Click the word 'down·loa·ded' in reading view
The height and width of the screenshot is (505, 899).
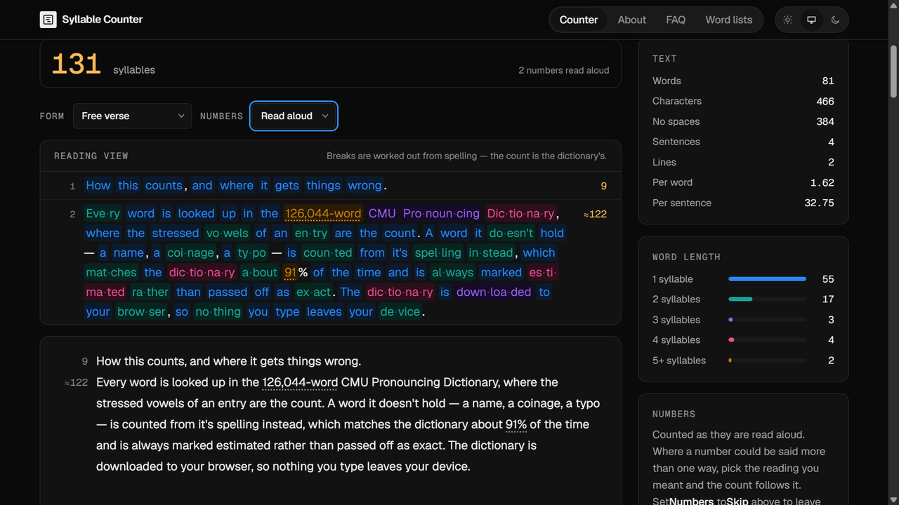click(494, 292)
